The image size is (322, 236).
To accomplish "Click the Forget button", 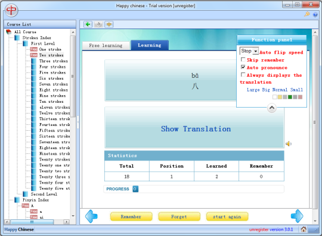I will click(179, 216).
